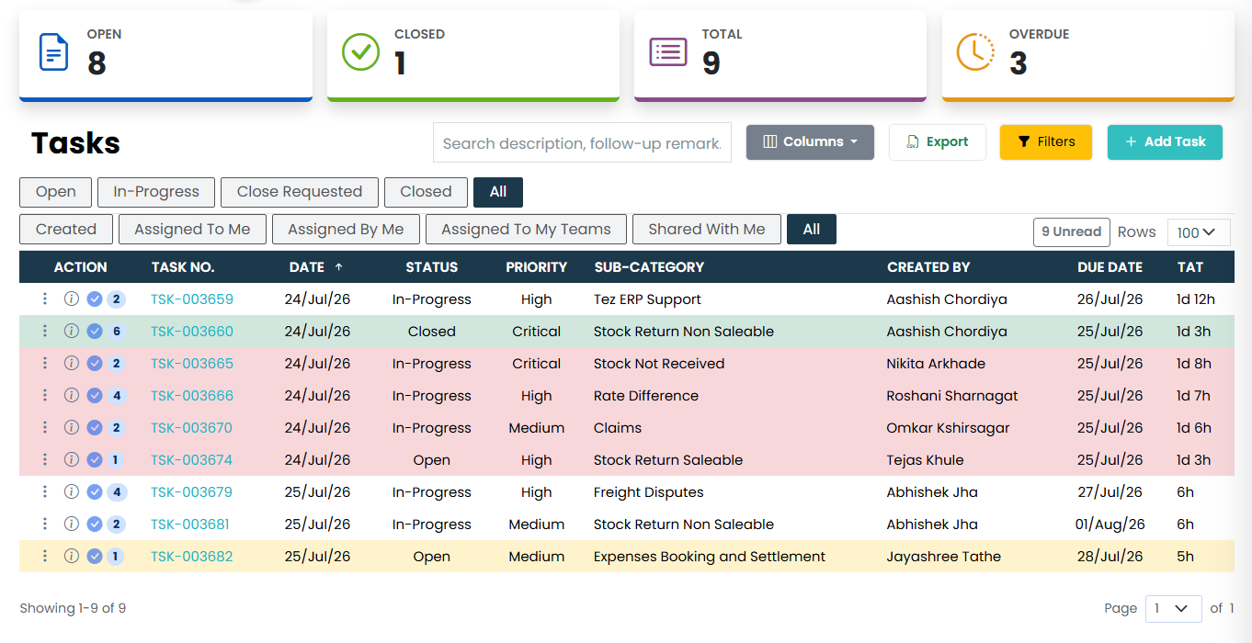Click the Export button
This screenshot has height=643, width=1252.
(x=938, y=142)
